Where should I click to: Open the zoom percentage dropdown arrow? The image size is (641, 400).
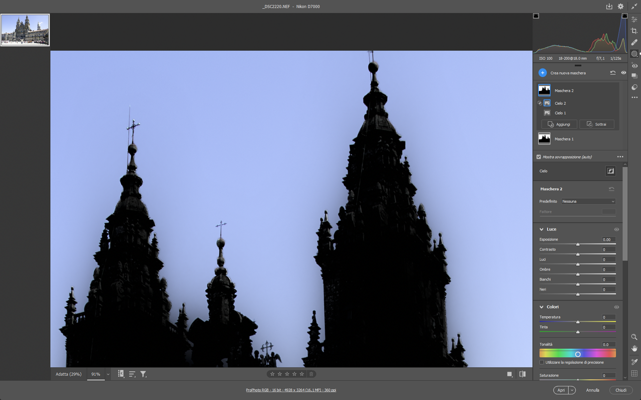click(108, 374)
